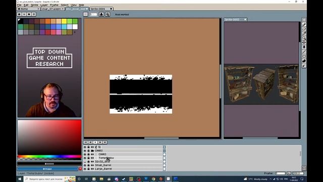Switch to the Char_07 document tab
Image resolution: width=323 pixels, height=182 pixels.
coord(53,9)
